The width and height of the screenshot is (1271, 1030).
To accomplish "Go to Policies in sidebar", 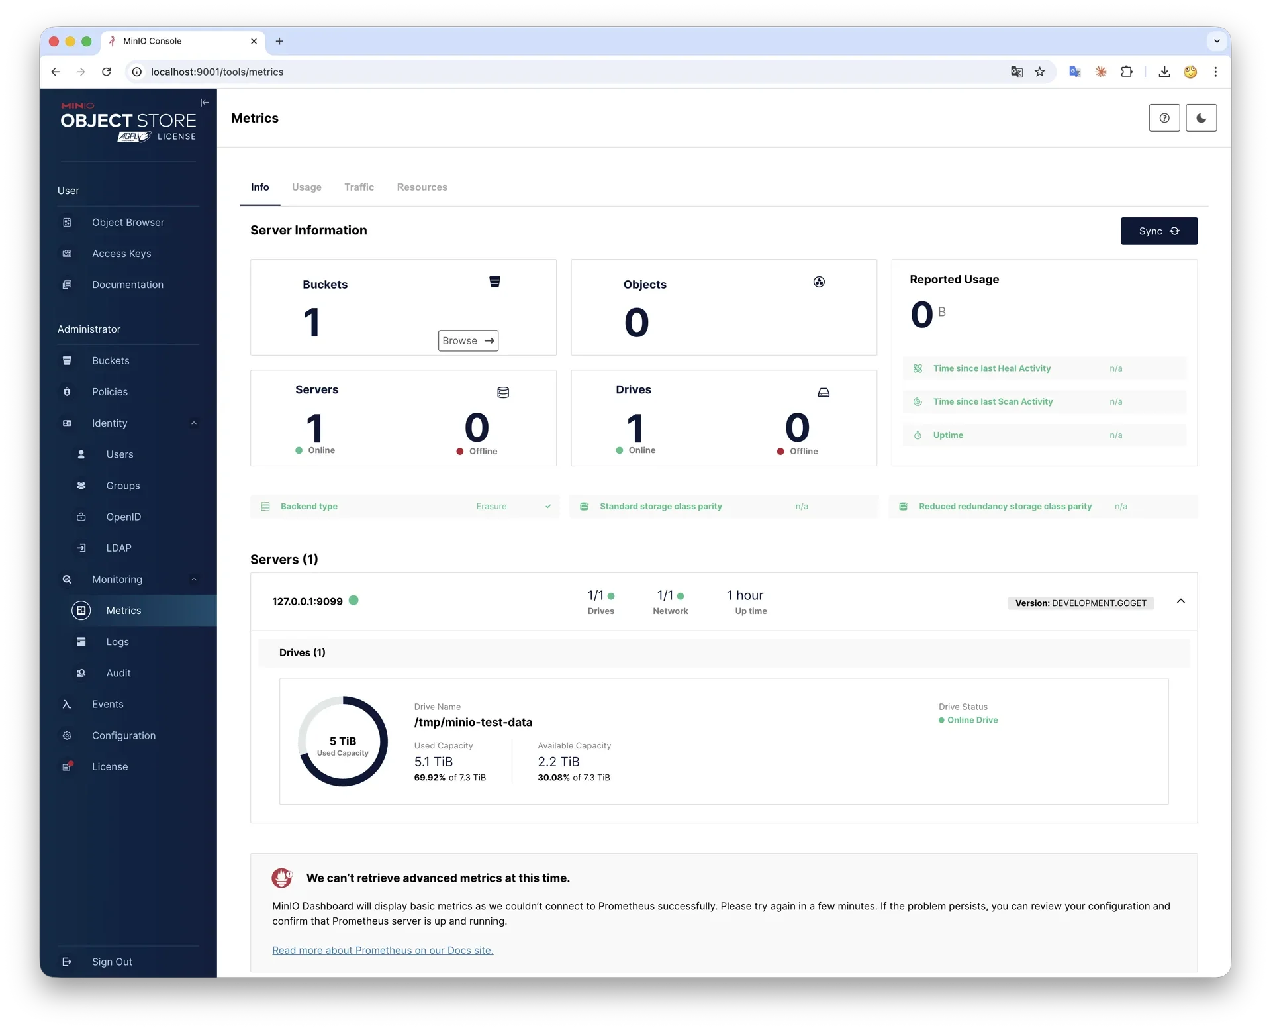I will [110, 392].
